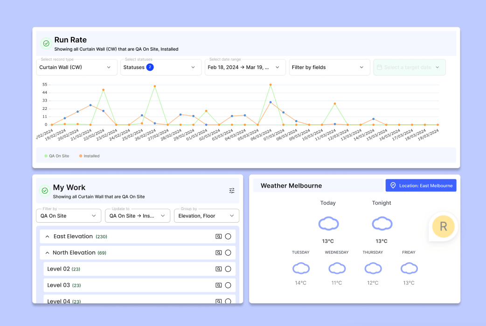Collapse the North Elevation group

point(47,253)
